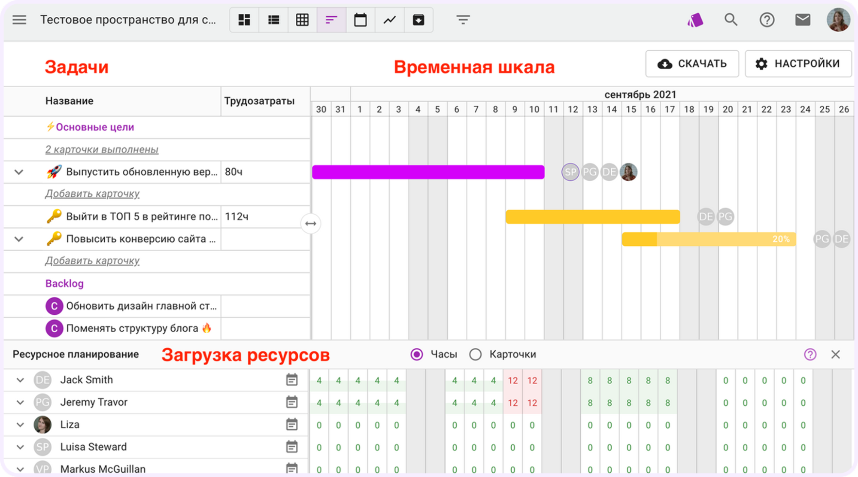858x477 pixels.
Task: Select the Часы radio button
Action: (416, 354)
